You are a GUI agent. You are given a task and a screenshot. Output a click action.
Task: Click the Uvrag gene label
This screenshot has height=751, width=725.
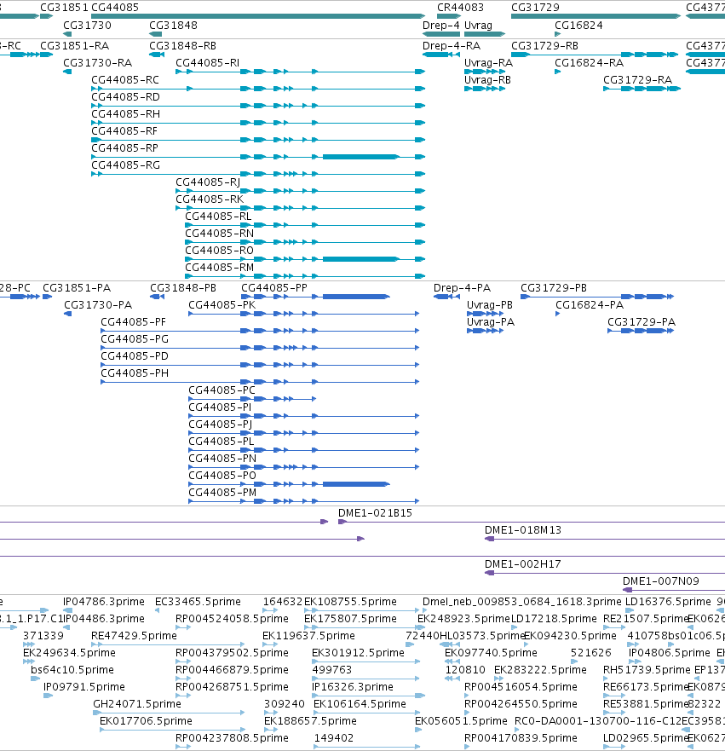coord(478,26)
